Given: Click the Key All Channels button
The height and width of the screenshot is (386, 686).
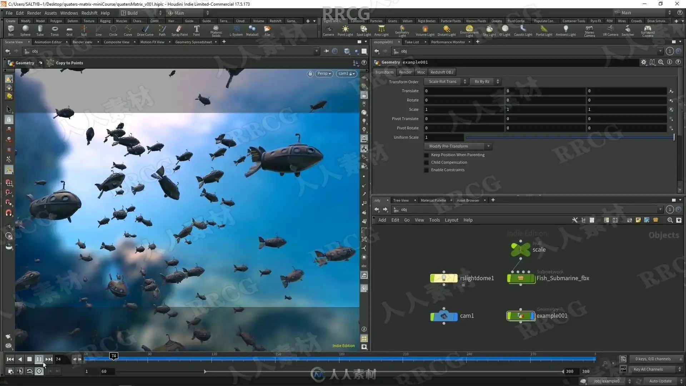Looking at the screenshot, I should click(x=648, y=369).
